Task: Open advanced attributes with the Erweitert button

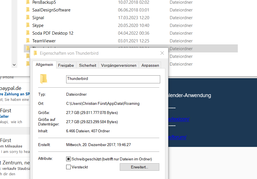Action: 140,167
